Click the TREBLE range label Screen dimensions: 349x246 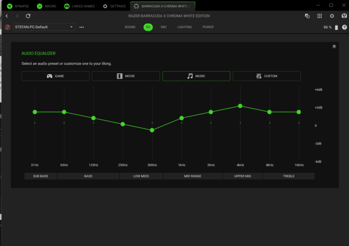[x=289, y=176]
